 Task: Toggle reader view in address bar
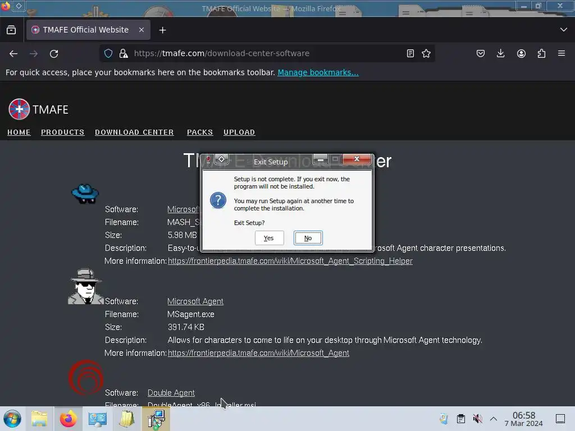click(x=410, y=53)
